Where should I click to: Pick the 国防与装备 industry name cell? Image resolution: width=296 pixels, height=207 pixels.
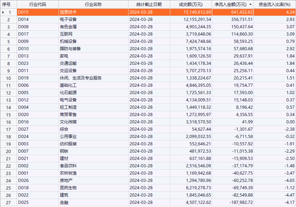point(70,49)
